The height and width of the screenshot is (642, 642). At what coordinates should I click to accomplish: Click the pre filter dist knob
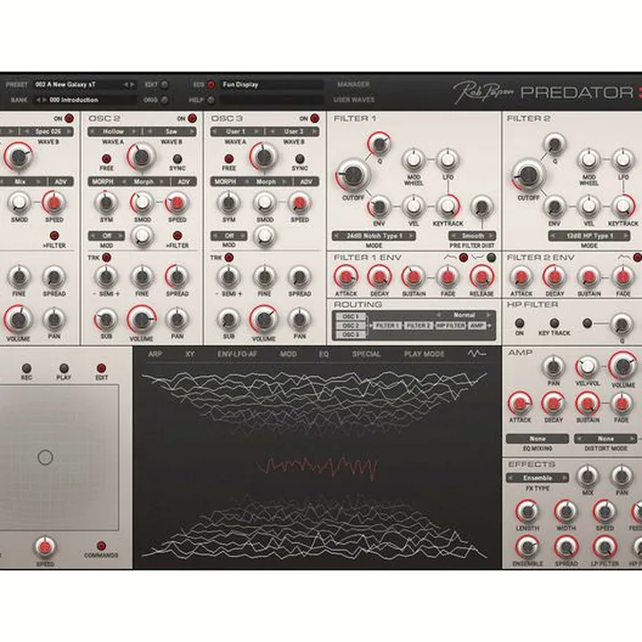[x=481, y=207]
